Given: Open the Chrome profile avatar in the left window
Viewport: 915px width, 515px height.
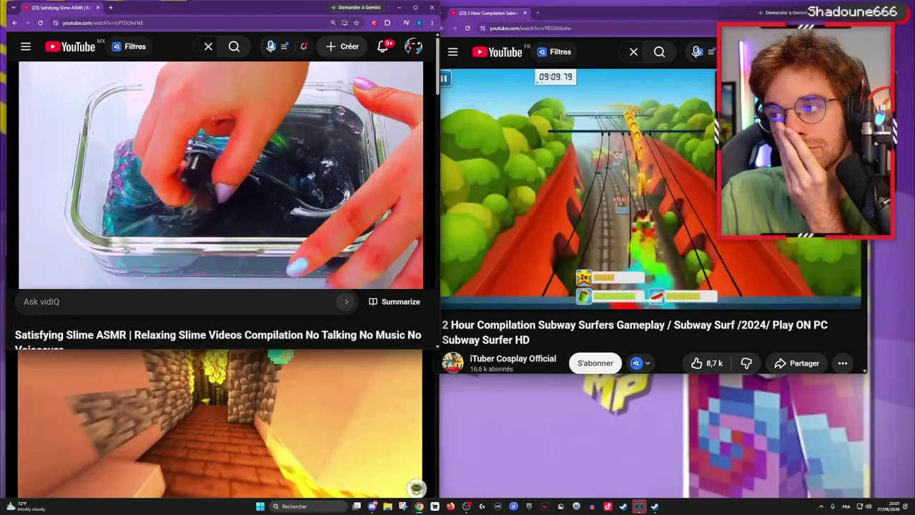Looking at the screenshot, I should coord(419,23).
